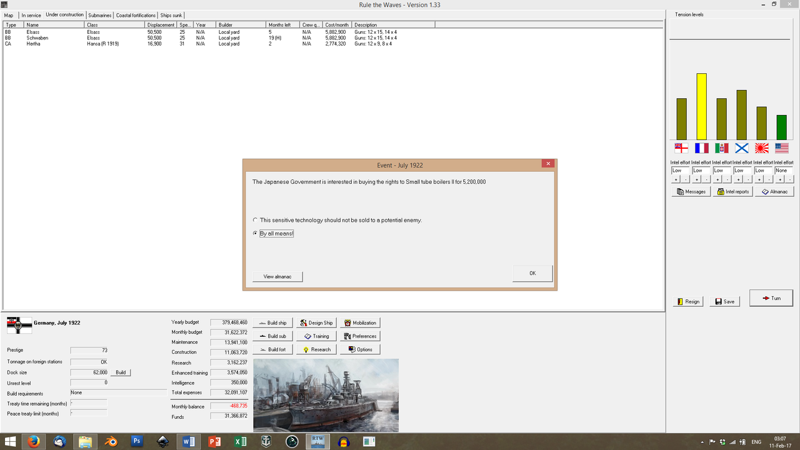The height and width of the screenshot is (450, 800).
Task: Click the United States flag icon
Action: pyautogui.click(x=781, y=148)
